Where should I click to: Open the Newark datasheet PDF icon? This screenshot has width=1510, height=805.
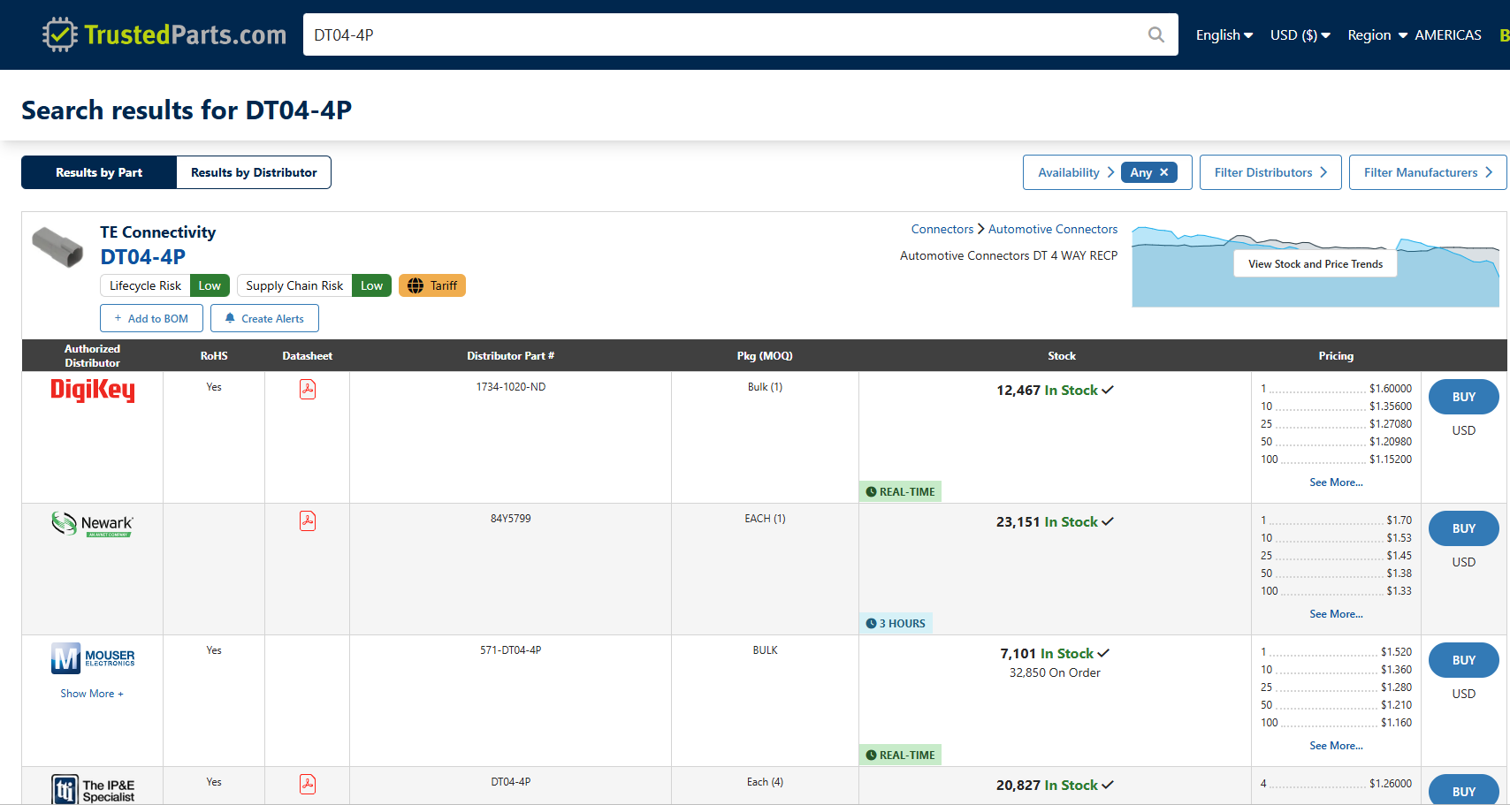308,520
